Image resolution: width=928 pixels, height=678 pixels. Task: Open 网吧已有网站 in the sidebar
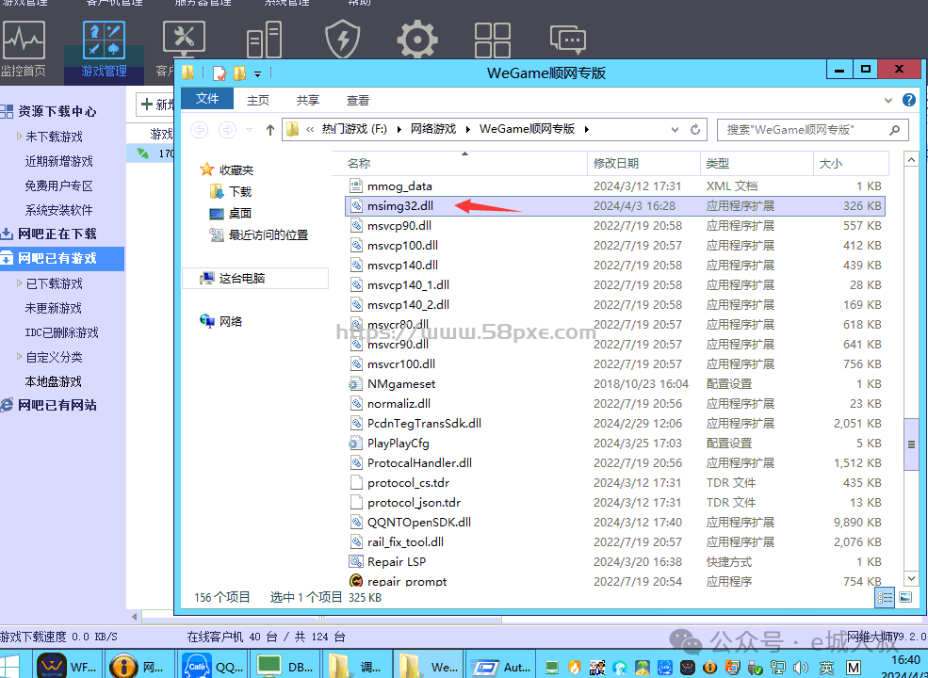[57, 405]
